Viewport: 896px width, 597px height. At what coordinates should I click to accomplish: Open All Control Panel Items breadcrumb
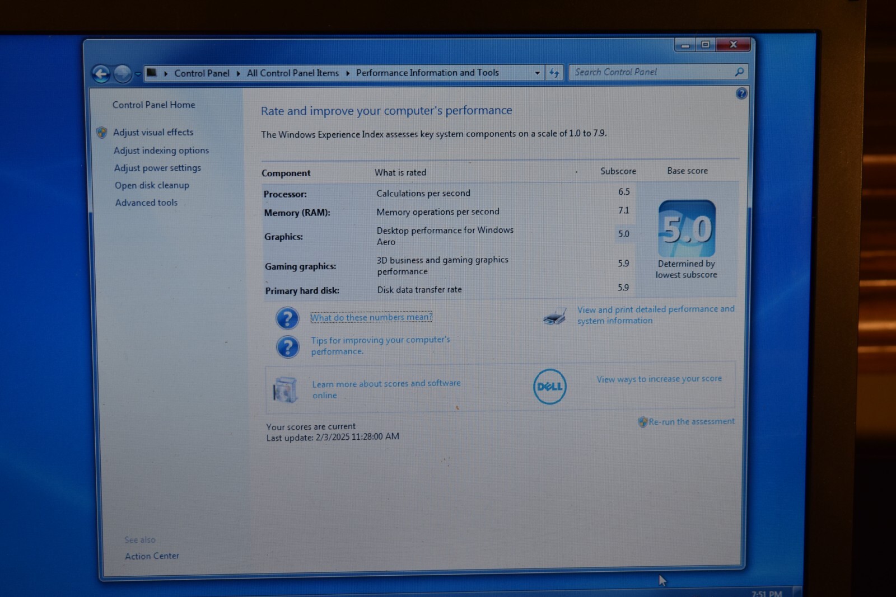pyautogui.click(x=293, y=73)
